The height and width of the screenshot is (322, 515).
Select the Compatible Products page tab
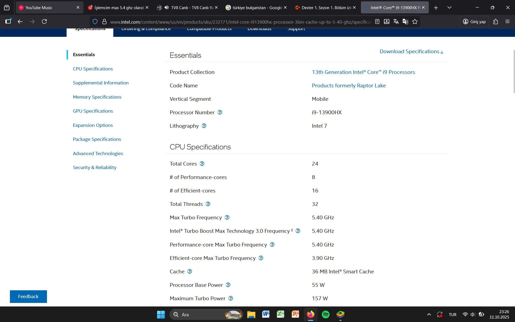(209, 29)
